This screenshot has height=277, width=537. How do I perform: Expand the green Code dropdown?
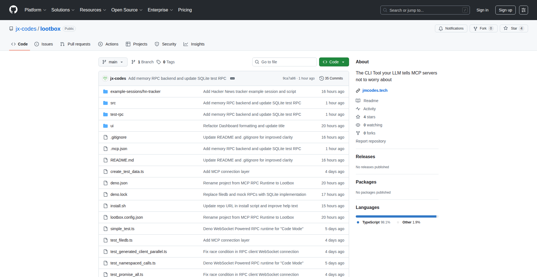coord(334,62)
